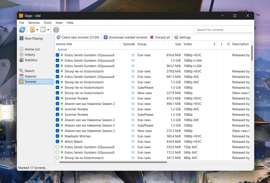
Task: Click green status icon of Maebashi Witches row
Action: click(x=62, y=136)
